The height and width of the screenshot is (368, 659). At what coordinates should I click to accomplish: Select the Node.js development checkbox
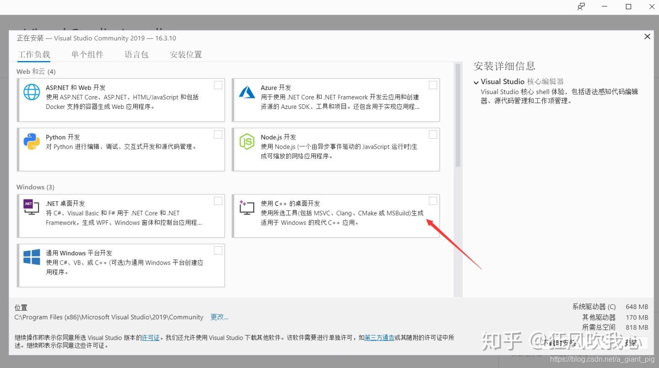(x=432, y=135)
